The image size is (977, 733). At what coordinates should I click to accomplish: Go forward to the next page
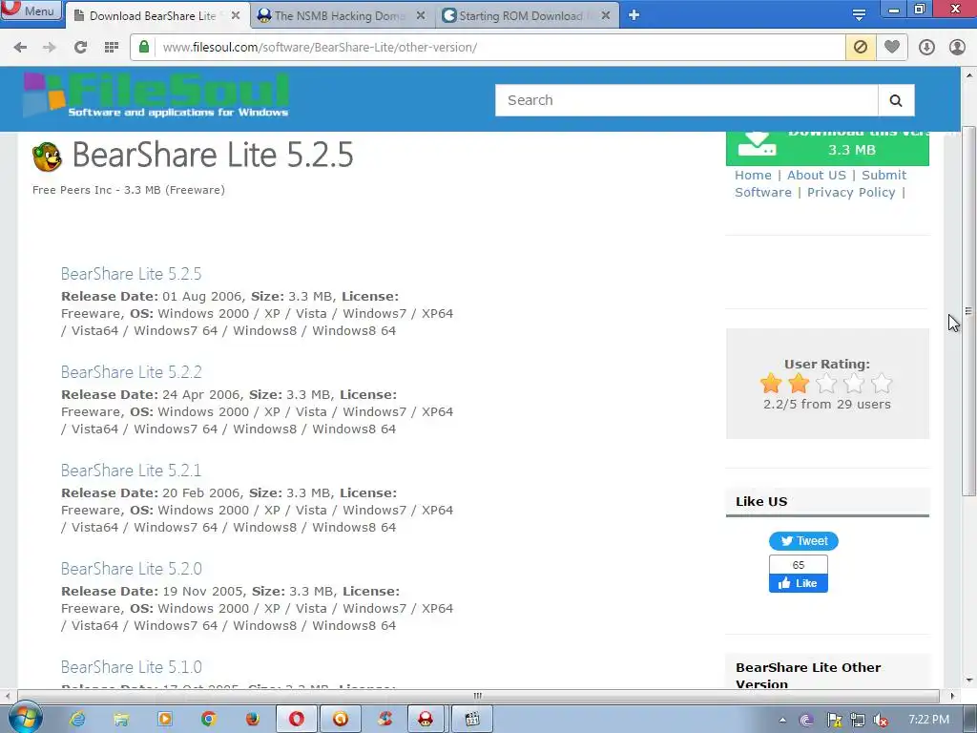[x=50, y=48]
